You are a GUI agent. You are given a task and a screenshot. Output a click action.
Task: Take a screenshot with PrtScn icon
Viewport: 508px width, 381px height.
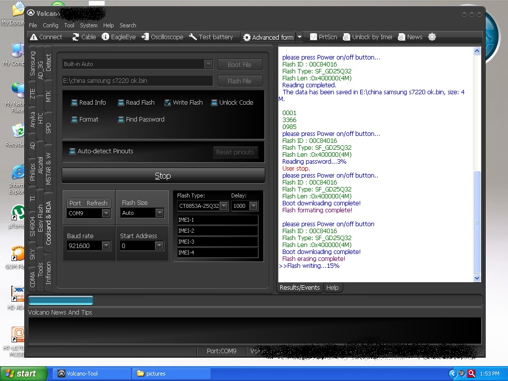coord(314,37)
